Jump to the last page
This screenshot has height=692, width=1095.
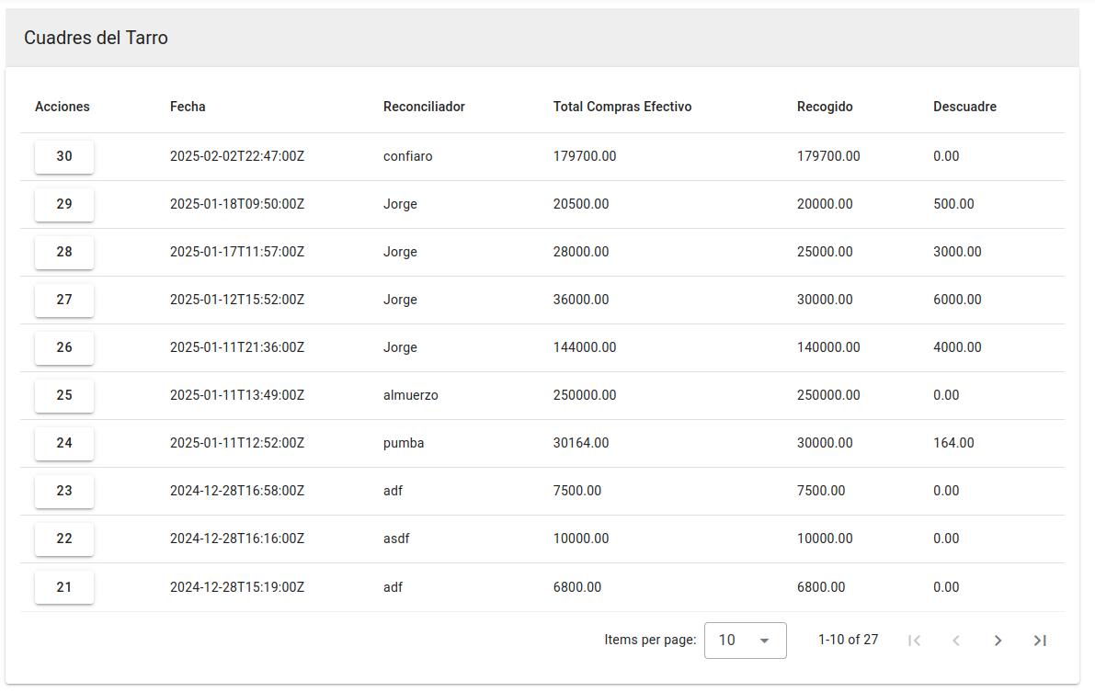click(x=1040, y=641)
